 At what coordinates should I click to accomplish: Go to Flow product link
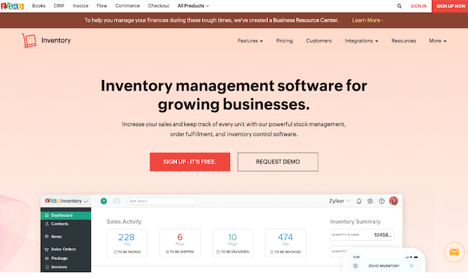coord(102,5)
